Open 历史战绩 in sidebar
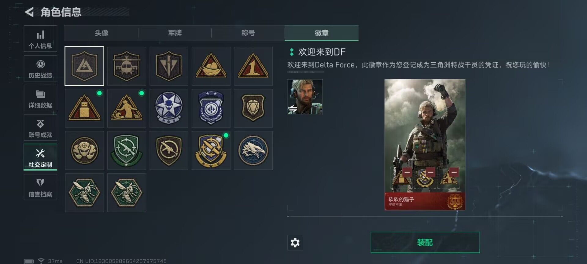This screenshot has height=264, width=587. [x=40, y=68]
